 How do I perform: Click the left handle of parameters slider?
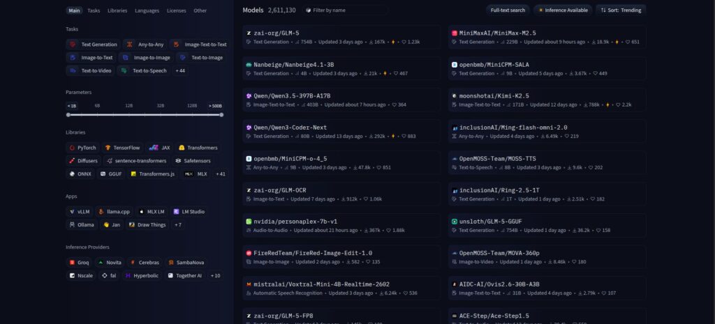pyautogui.click(x=68, y=115)
